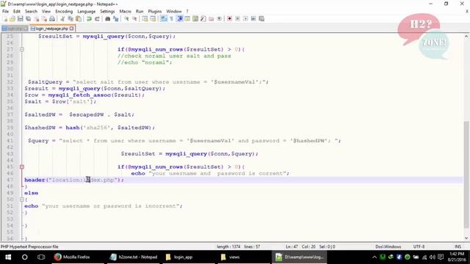
Task: Toggle word wrap in the toolbar
Action: point(164,19)
